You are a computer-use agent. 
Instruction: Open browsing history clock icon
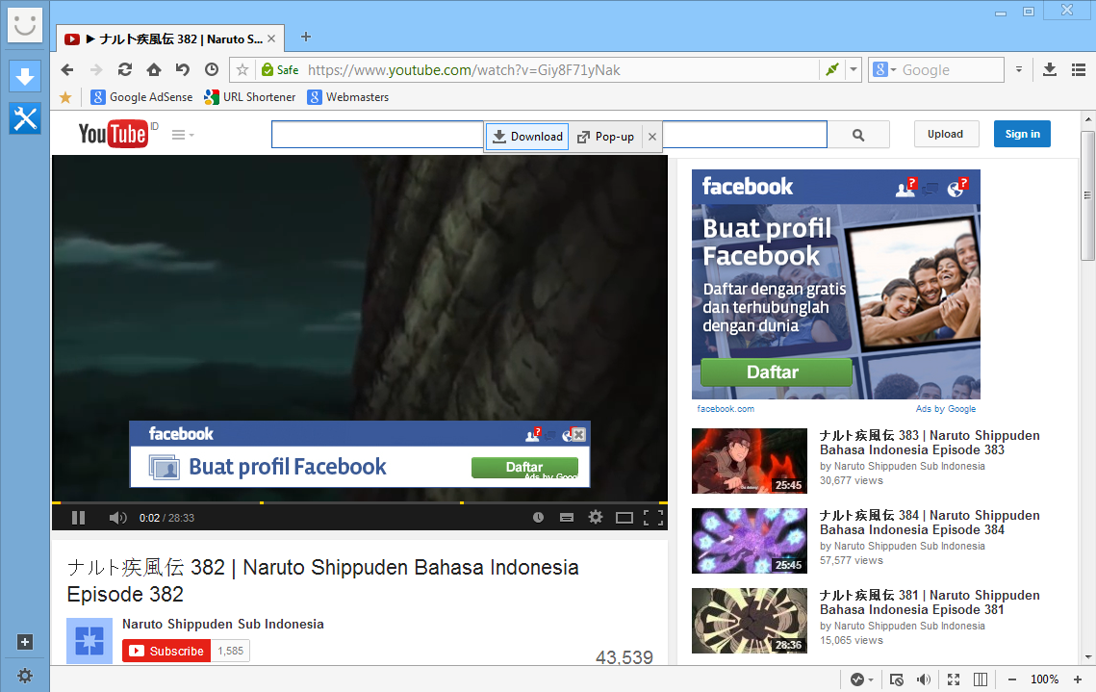[x=211, y=70]
